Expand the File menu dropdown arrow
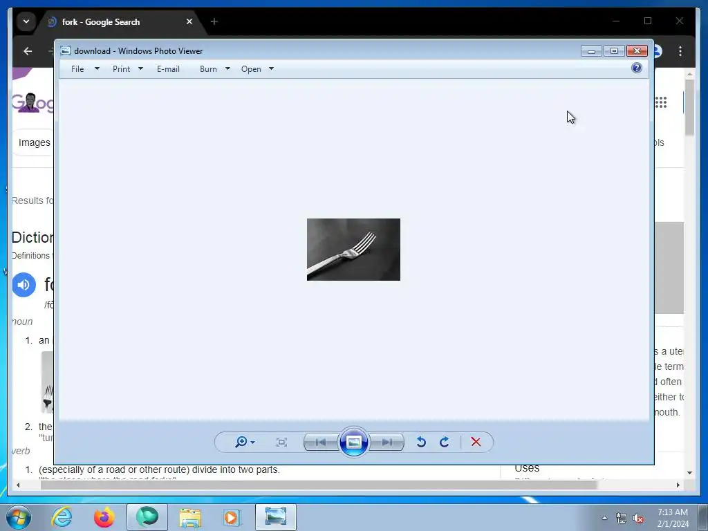Viewport: 708px width, 531px height. 97,69
